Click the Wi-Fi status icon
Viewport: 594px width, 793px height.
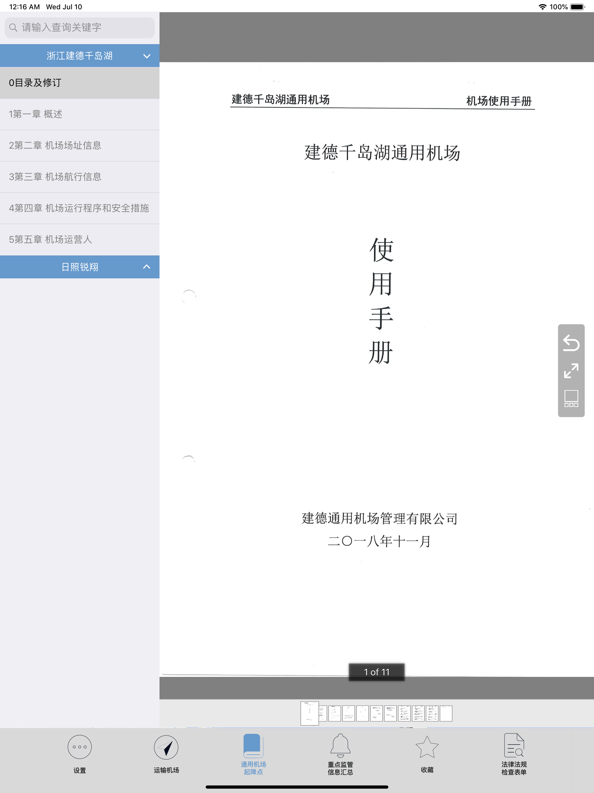coord(542,7)
